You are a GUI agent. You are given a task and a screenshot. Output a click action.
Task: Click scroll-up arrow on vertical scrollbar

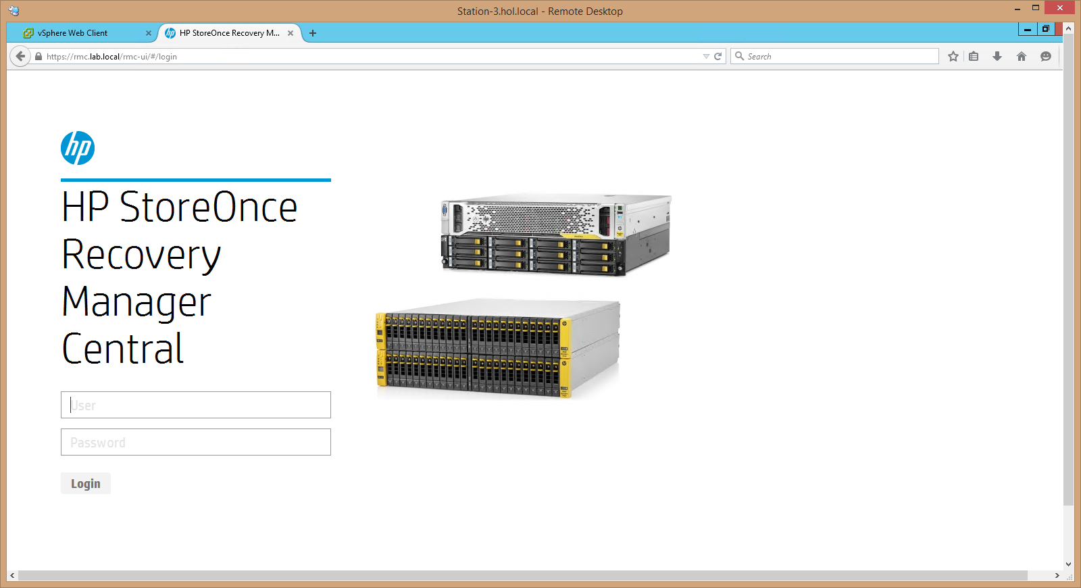tap(1068, 28)
